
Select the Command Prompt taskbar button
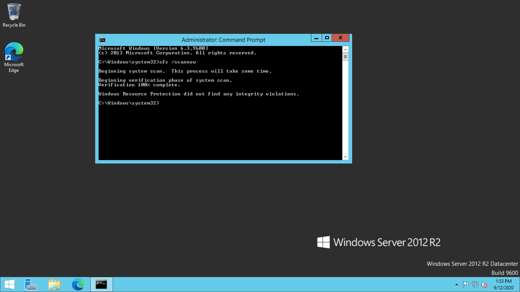pos(101,284)
